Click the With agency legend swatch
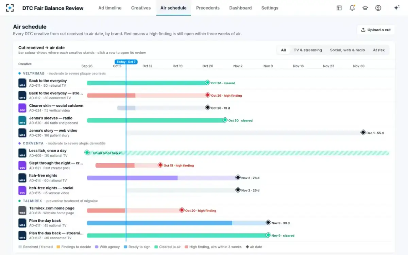408x255 pixels. pos(97,247)
